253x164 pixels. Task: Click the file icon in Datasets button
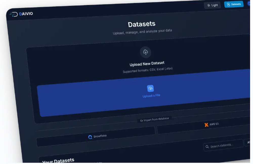pyautogui.click(x=228, y=5)
